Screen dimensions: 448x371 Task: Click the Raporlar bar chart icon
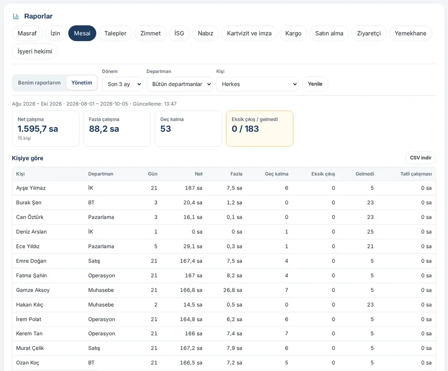(16, 16)
